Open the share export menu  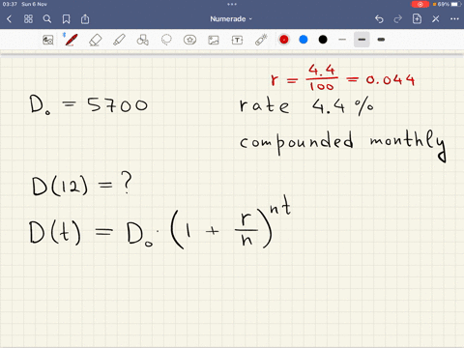click(x=85, y=19)
